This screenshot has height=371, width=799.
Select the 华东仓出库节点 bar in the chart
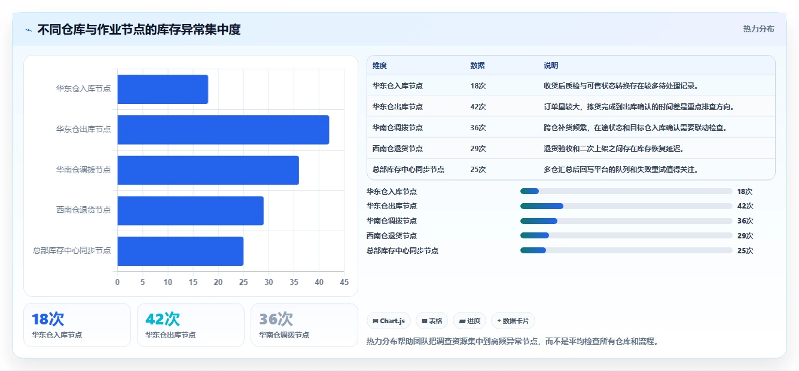pos(223,130)
